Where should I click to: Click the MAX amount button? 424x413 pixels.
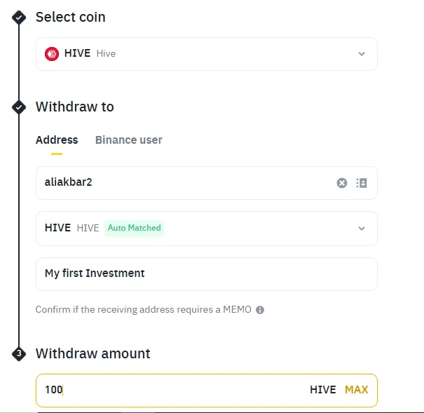[x=357, y=390]
